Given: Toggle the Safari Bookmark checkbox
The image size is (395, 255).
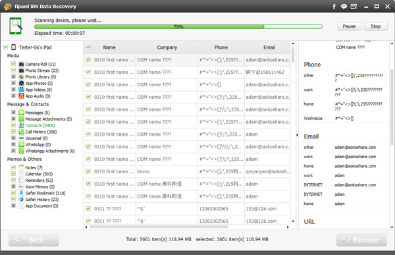Looking at the screenshot, I should 13,192.
